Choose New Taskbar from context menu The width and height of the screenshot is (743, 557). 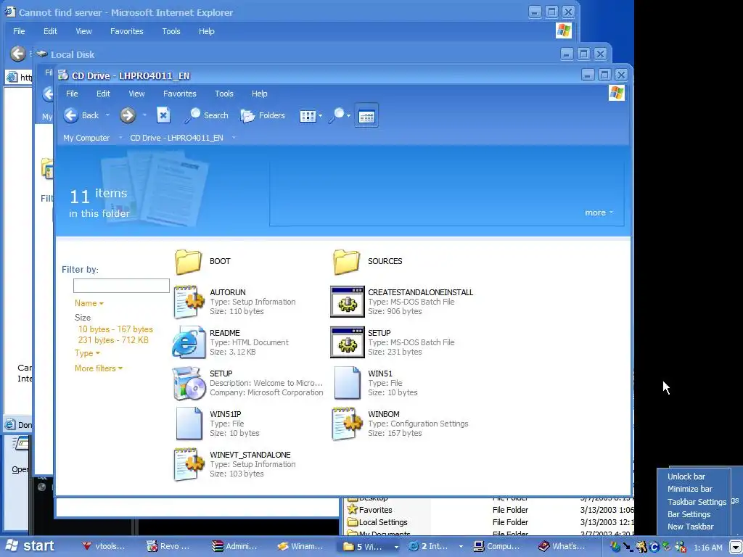tap(691, 527)
